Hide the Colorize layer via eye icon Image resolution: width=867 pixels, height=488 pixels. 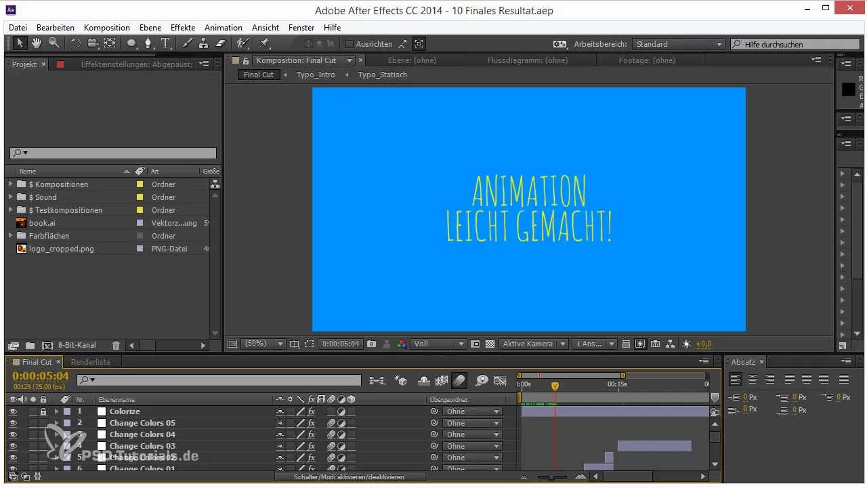pyautogui.click(x=13, y=411)
